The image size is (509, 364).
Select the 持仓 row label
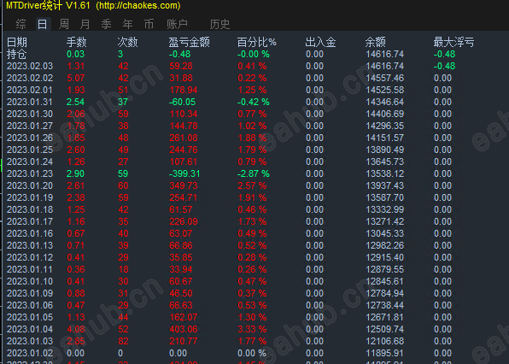pos(16,54)
